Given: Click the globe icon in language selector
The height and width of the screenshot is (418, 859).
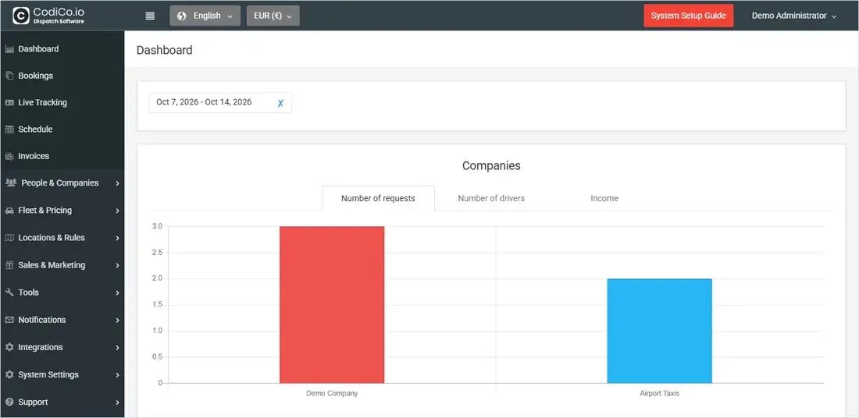Looking at the screenshot, I should pyautogui.click(x=182, y=16).
